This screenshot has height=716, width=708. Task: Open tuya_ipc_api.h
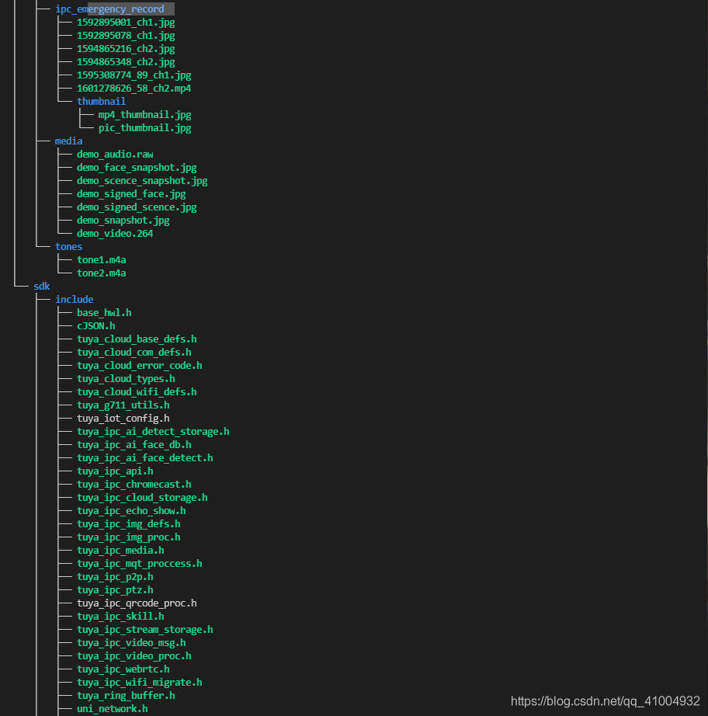(x=115, y=471)
